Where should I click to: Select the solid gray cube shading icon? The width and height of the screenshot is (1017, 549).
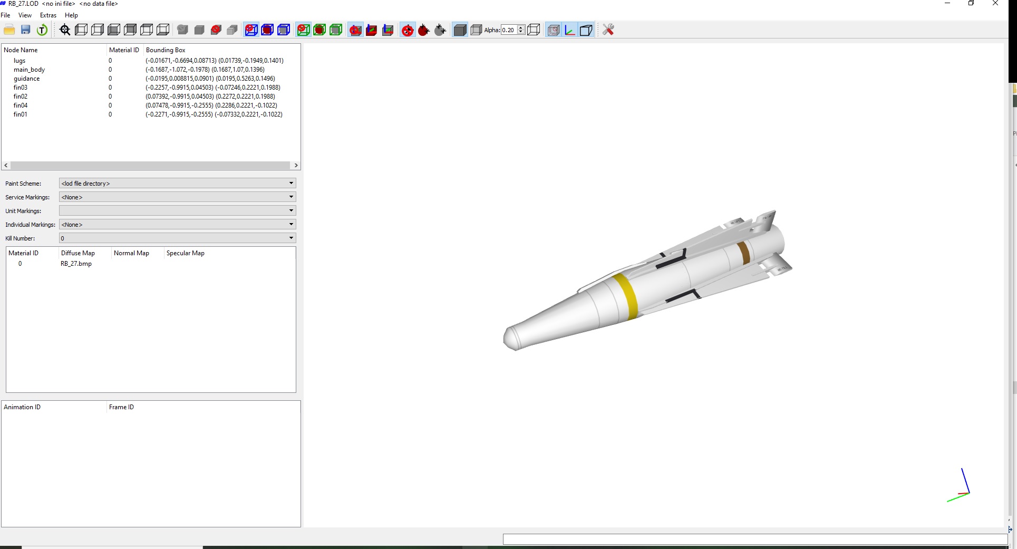460,30
